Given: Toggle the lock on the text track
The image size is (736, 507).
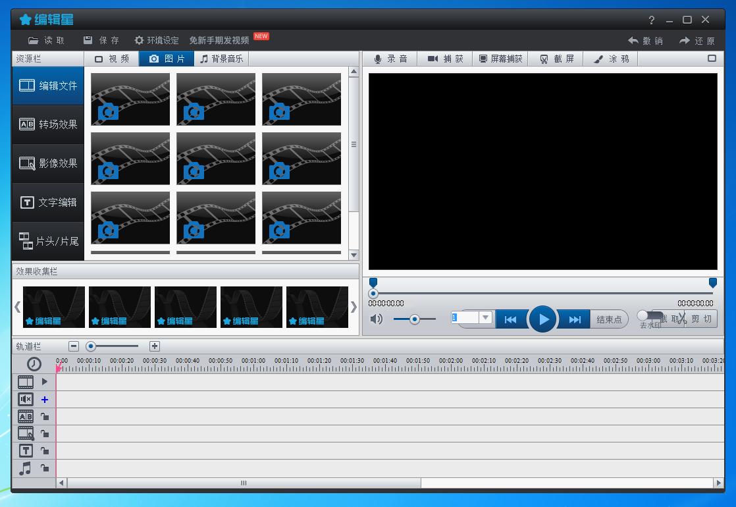Looking at the screenshot, I should (45, 451).
